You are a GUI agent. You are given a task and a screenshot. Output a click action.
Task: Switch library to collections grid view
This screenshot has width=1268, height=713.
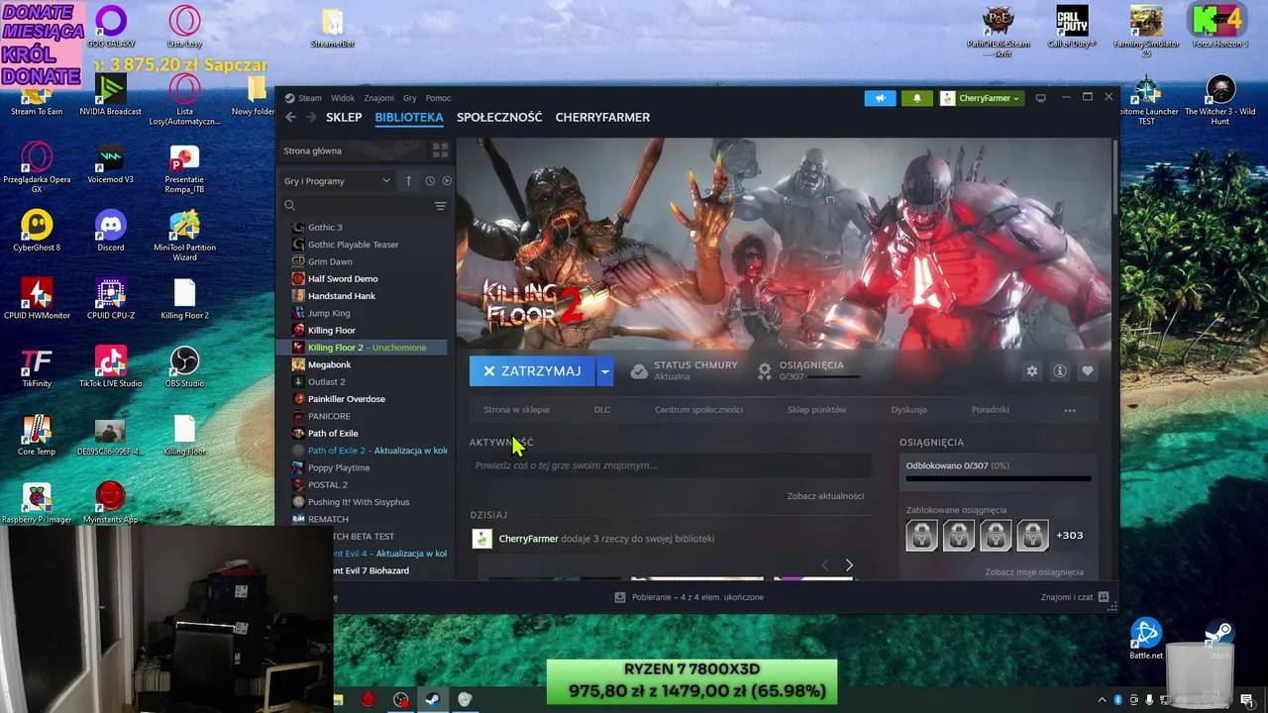pos(440,151)
